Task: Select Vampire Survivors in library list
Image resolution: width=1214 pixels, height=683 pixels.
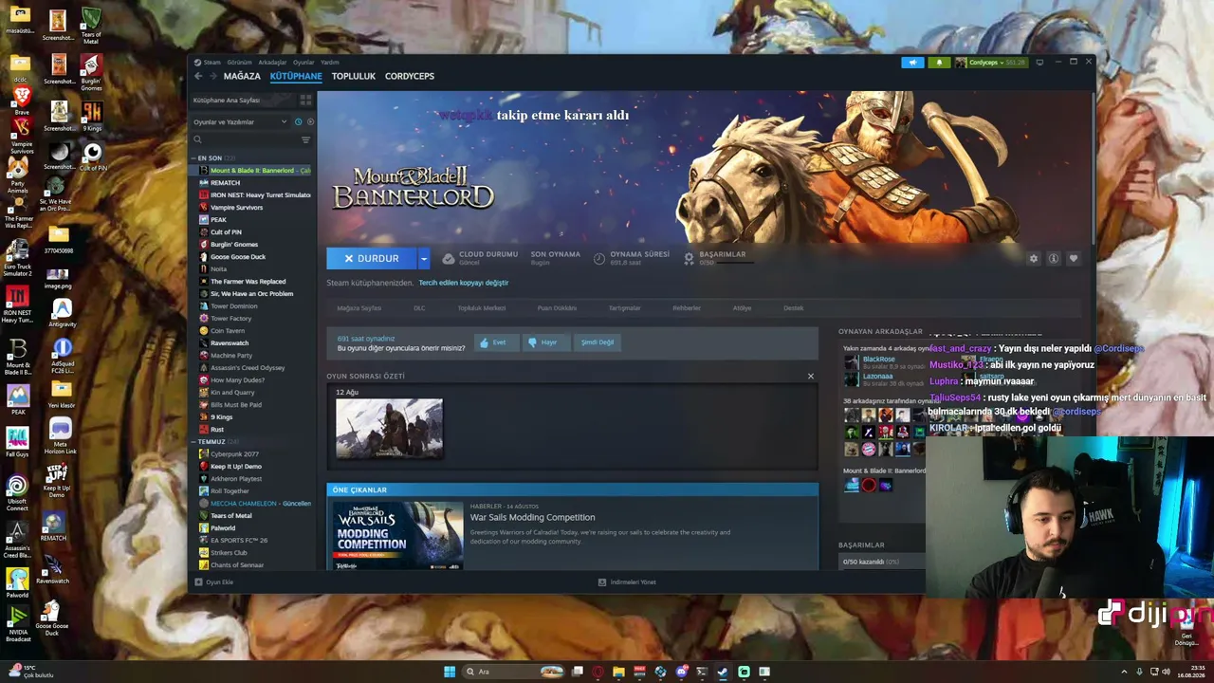Action: (x=236, y=208)
